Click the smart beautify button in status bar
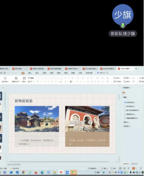 [92, 168]
